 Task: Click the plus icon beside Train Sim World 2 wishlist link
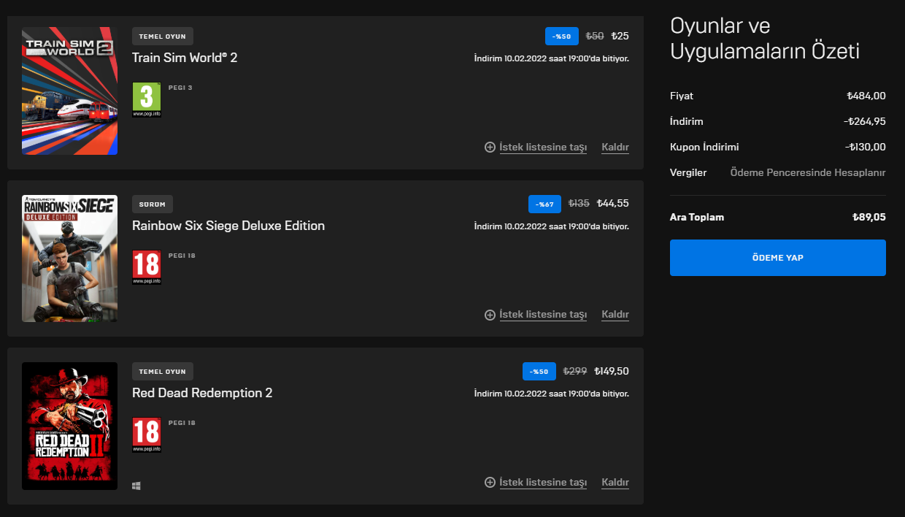pyautogui.click(x=490, y=147)
